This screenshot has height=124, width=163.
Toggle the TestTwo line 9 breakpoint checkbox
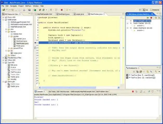[x=127, y=75]
